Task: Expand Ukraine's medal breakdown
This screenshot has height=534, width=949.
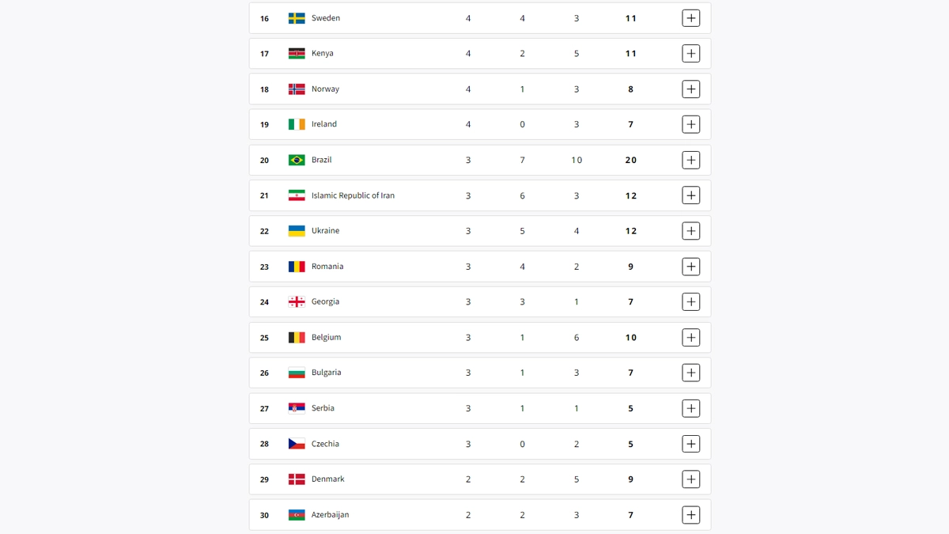Action: click(690, 231)
